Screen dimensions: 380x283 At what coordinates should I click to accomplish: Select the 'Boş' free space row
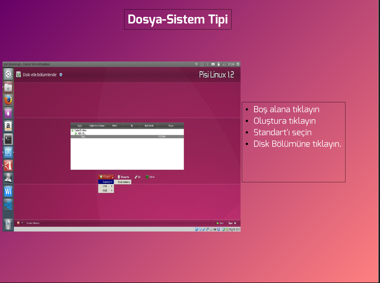(x=127, y=136)
